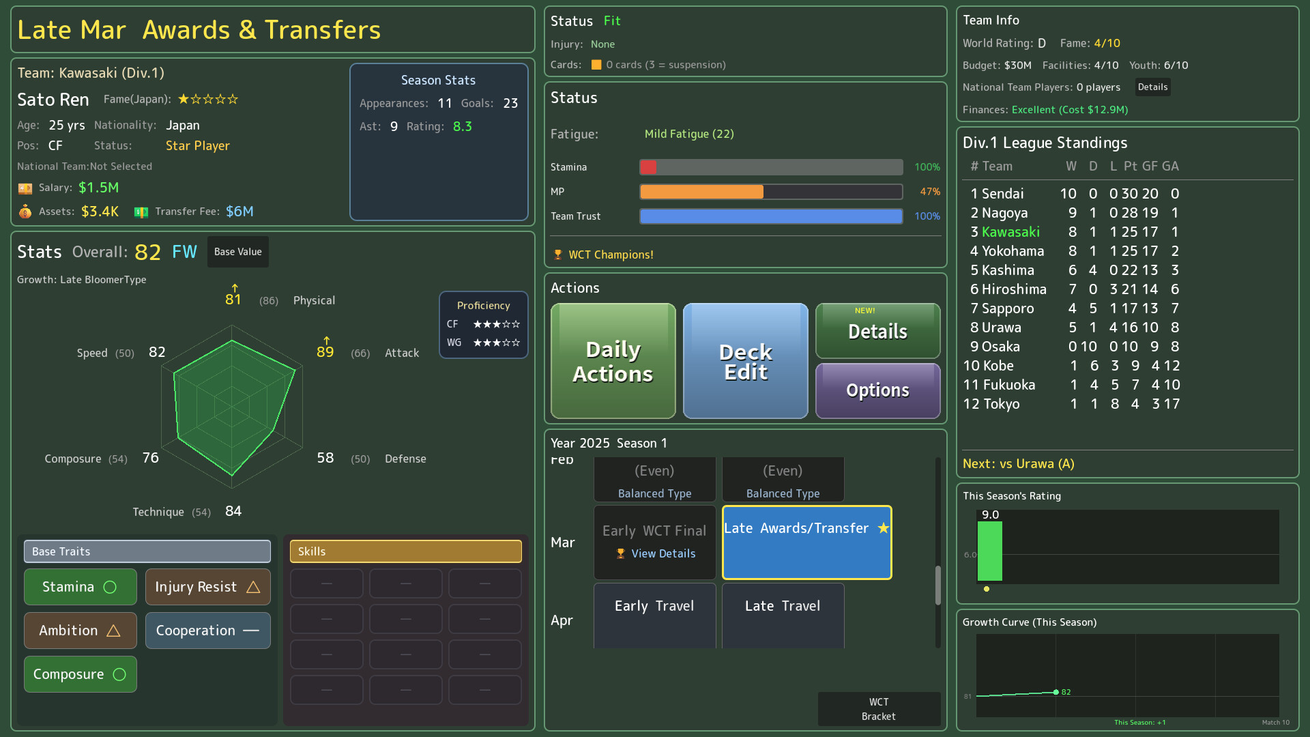The height and width of the screenshot is (737, 1310).
Task: Click the Transfer Fee ticket icon
Action: (x=141, y=212)
